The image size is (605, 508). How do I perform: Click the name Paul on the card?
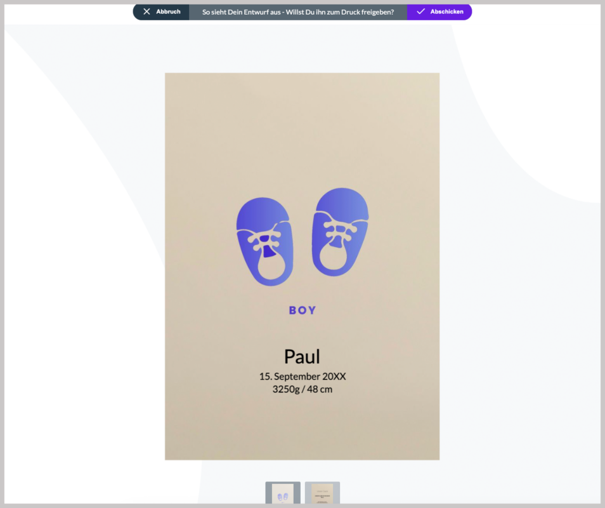tap(302, 356)
